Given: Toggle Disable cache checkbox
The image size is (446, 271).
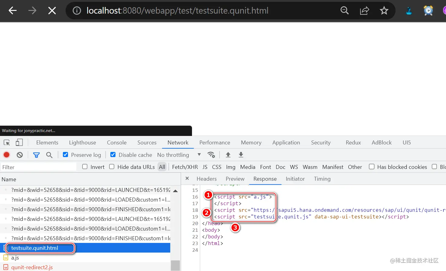Looking at the screenshot, I should (113, 154).
